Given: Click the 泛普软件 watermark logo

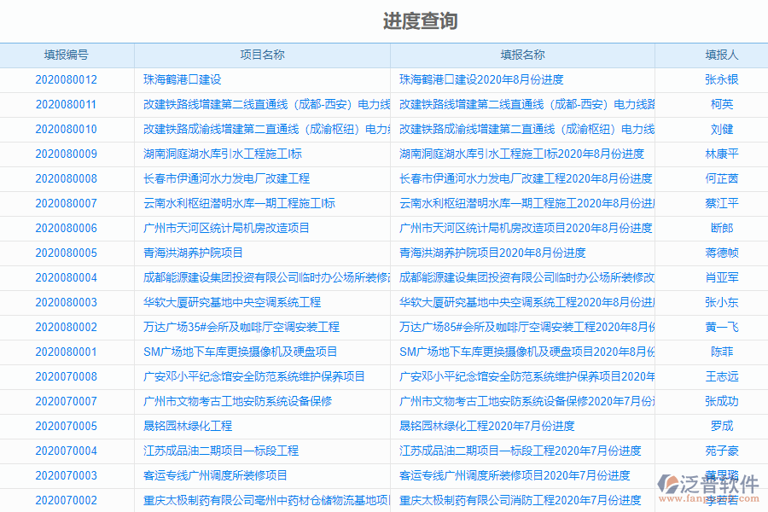Looking at the screenshot, I should tap(707, 482).
